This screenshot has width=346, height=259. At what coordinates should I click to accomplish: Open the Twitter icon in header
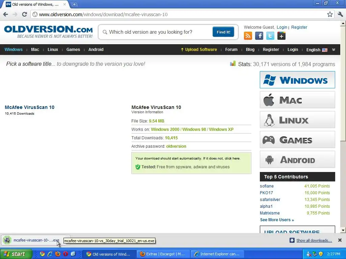tap(270, 36)
